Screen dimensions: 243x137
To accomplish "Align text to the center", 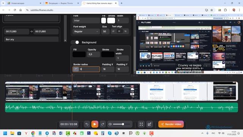I will pyautogui.click(x=119, y=31).
